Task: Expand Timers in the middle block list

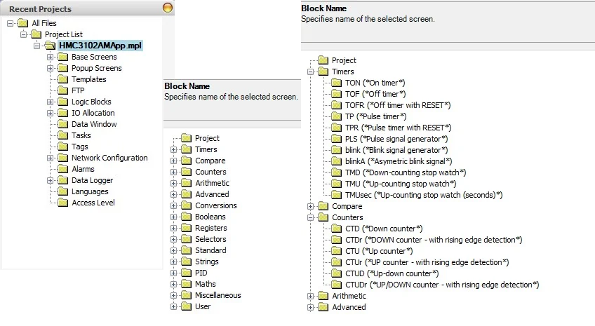Action: click(x=173, y=150)
